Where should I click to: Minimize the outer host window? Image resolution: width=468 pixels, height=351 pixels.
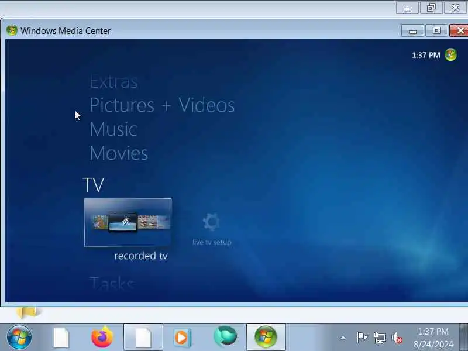pyautogui.click(x=407, y=8)
